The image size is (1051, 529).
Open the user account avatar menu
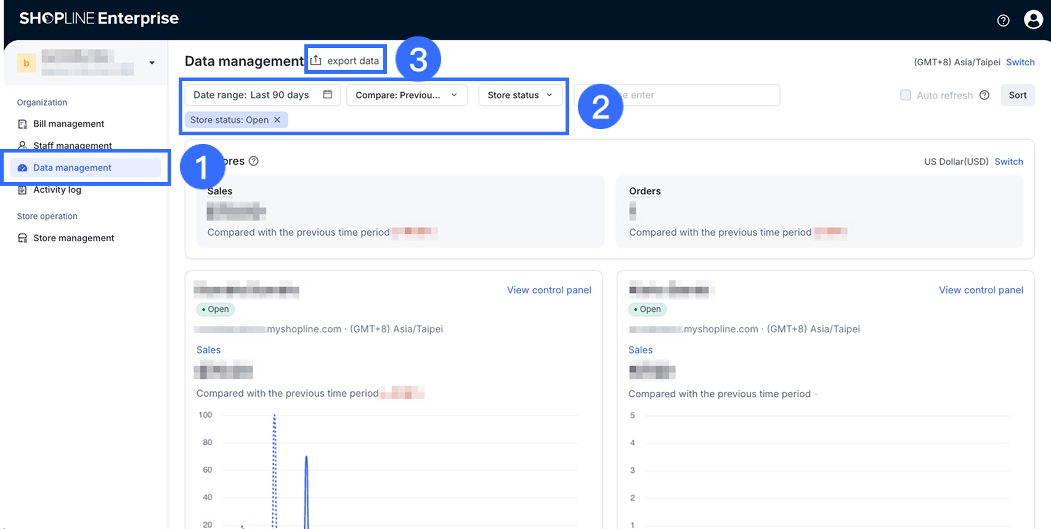point(1033,19)
